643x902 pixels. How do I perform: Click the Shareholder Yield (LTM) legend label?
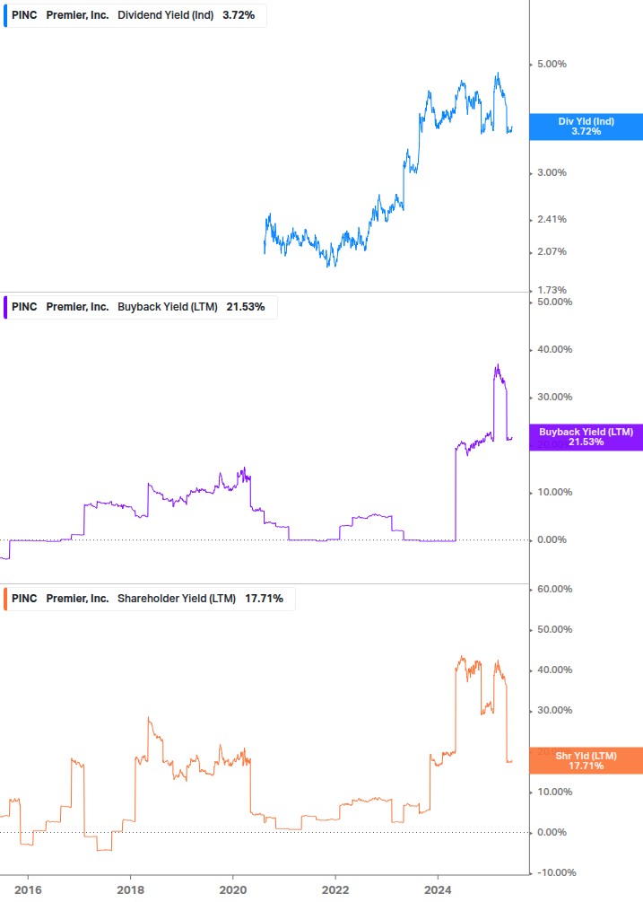[177, 599]
